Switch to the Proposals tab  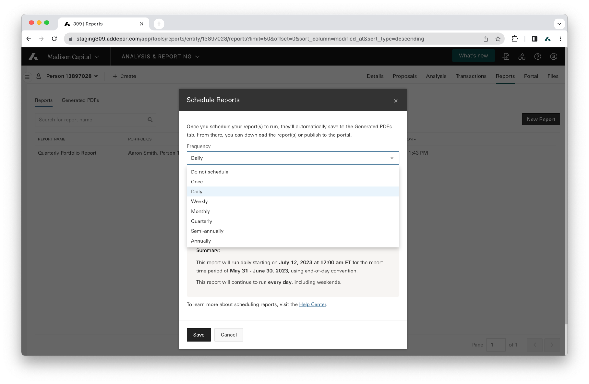[x=405, y=76]
